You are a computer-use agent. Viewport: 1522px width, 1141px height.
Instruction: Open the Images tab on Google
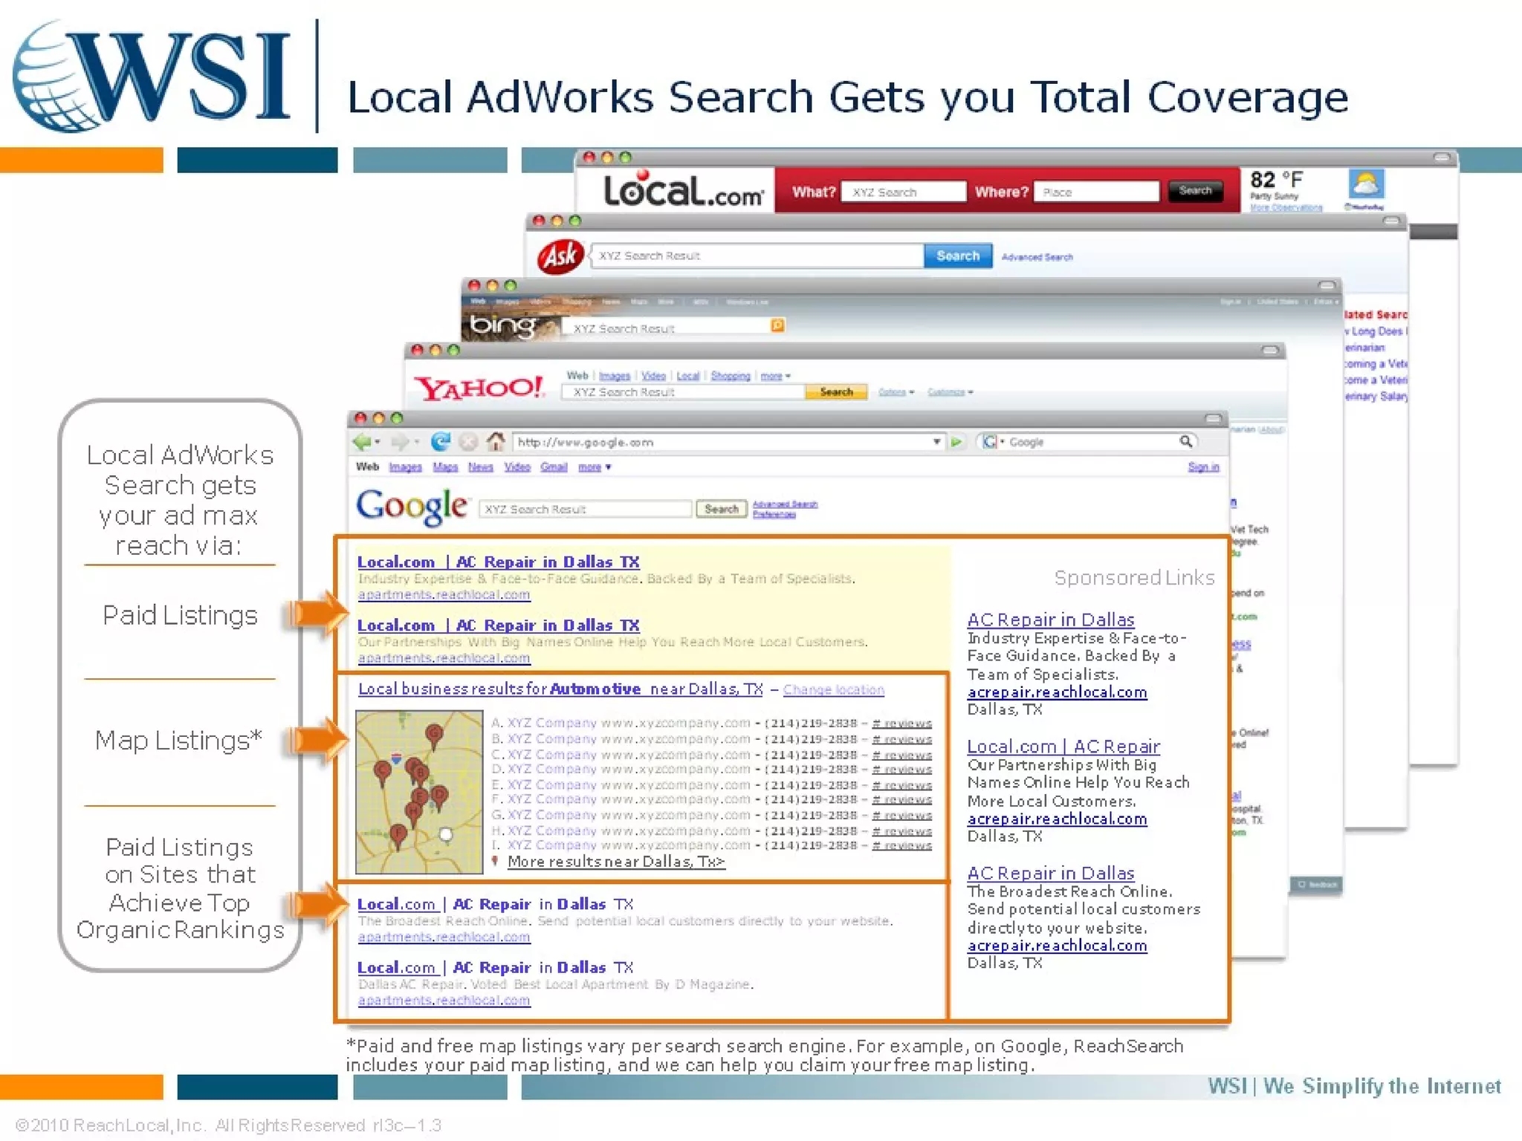(x=405, y=467)
